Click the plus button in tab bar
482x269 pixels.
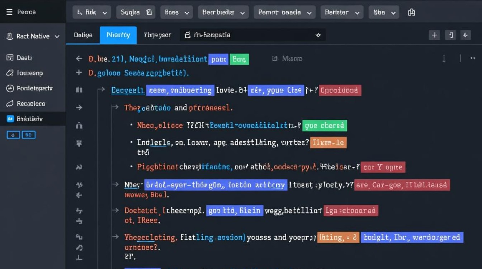click(435, 35)
